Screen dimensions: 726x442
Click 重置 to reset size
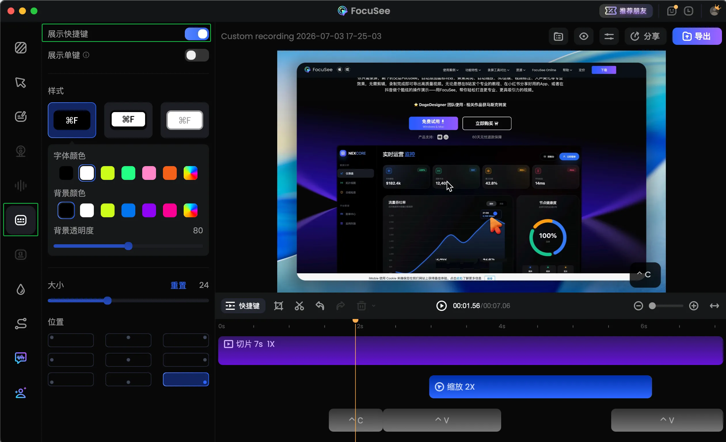[178, 285]
